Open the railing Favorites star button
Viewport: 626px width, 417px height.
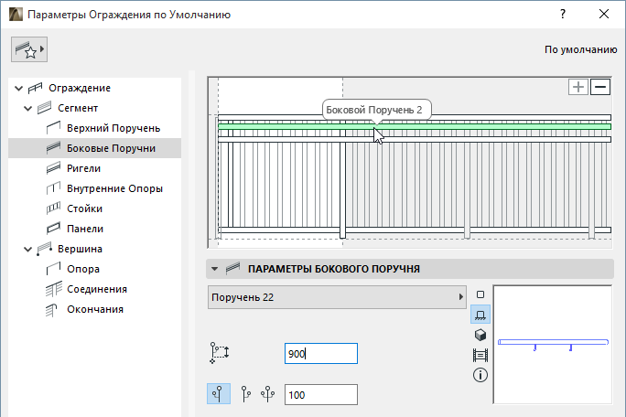[29, 49]
